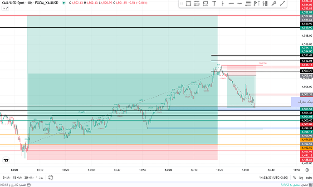This screenshot has height=187, width=313.
Task: Open the go to date calendar
Action: pos(51,177)
